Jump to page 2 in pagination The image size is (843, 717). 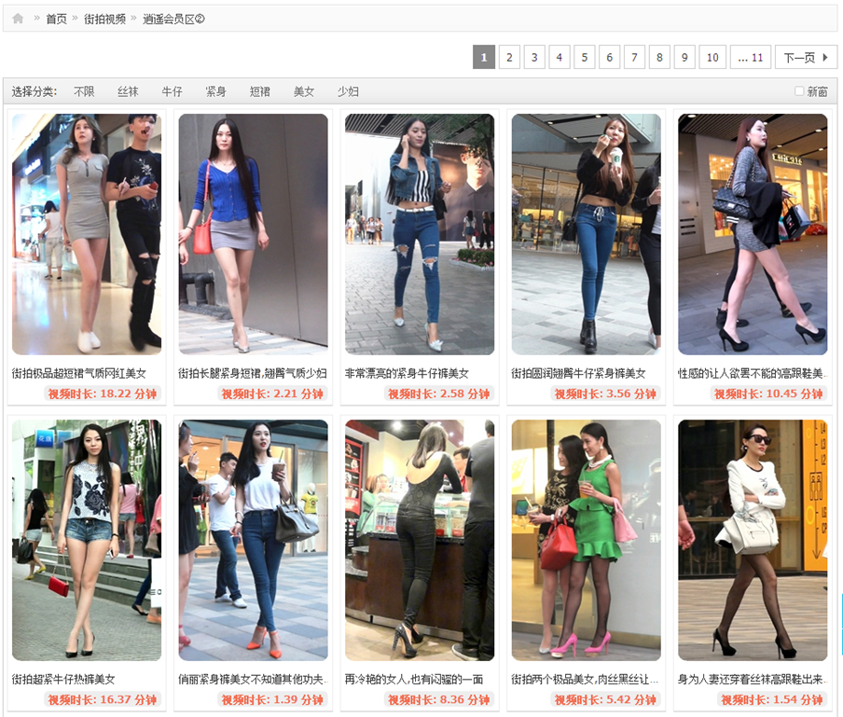point(509,58)
